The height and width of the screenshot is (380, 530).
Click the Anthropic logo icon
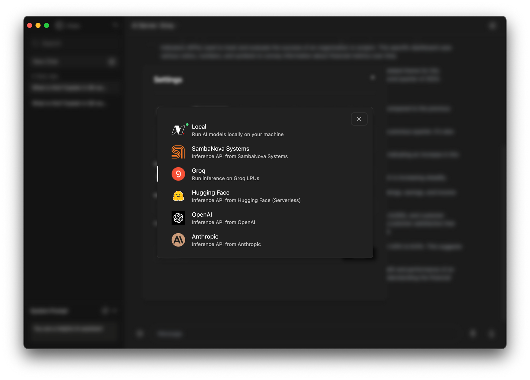tap(178, 240)
